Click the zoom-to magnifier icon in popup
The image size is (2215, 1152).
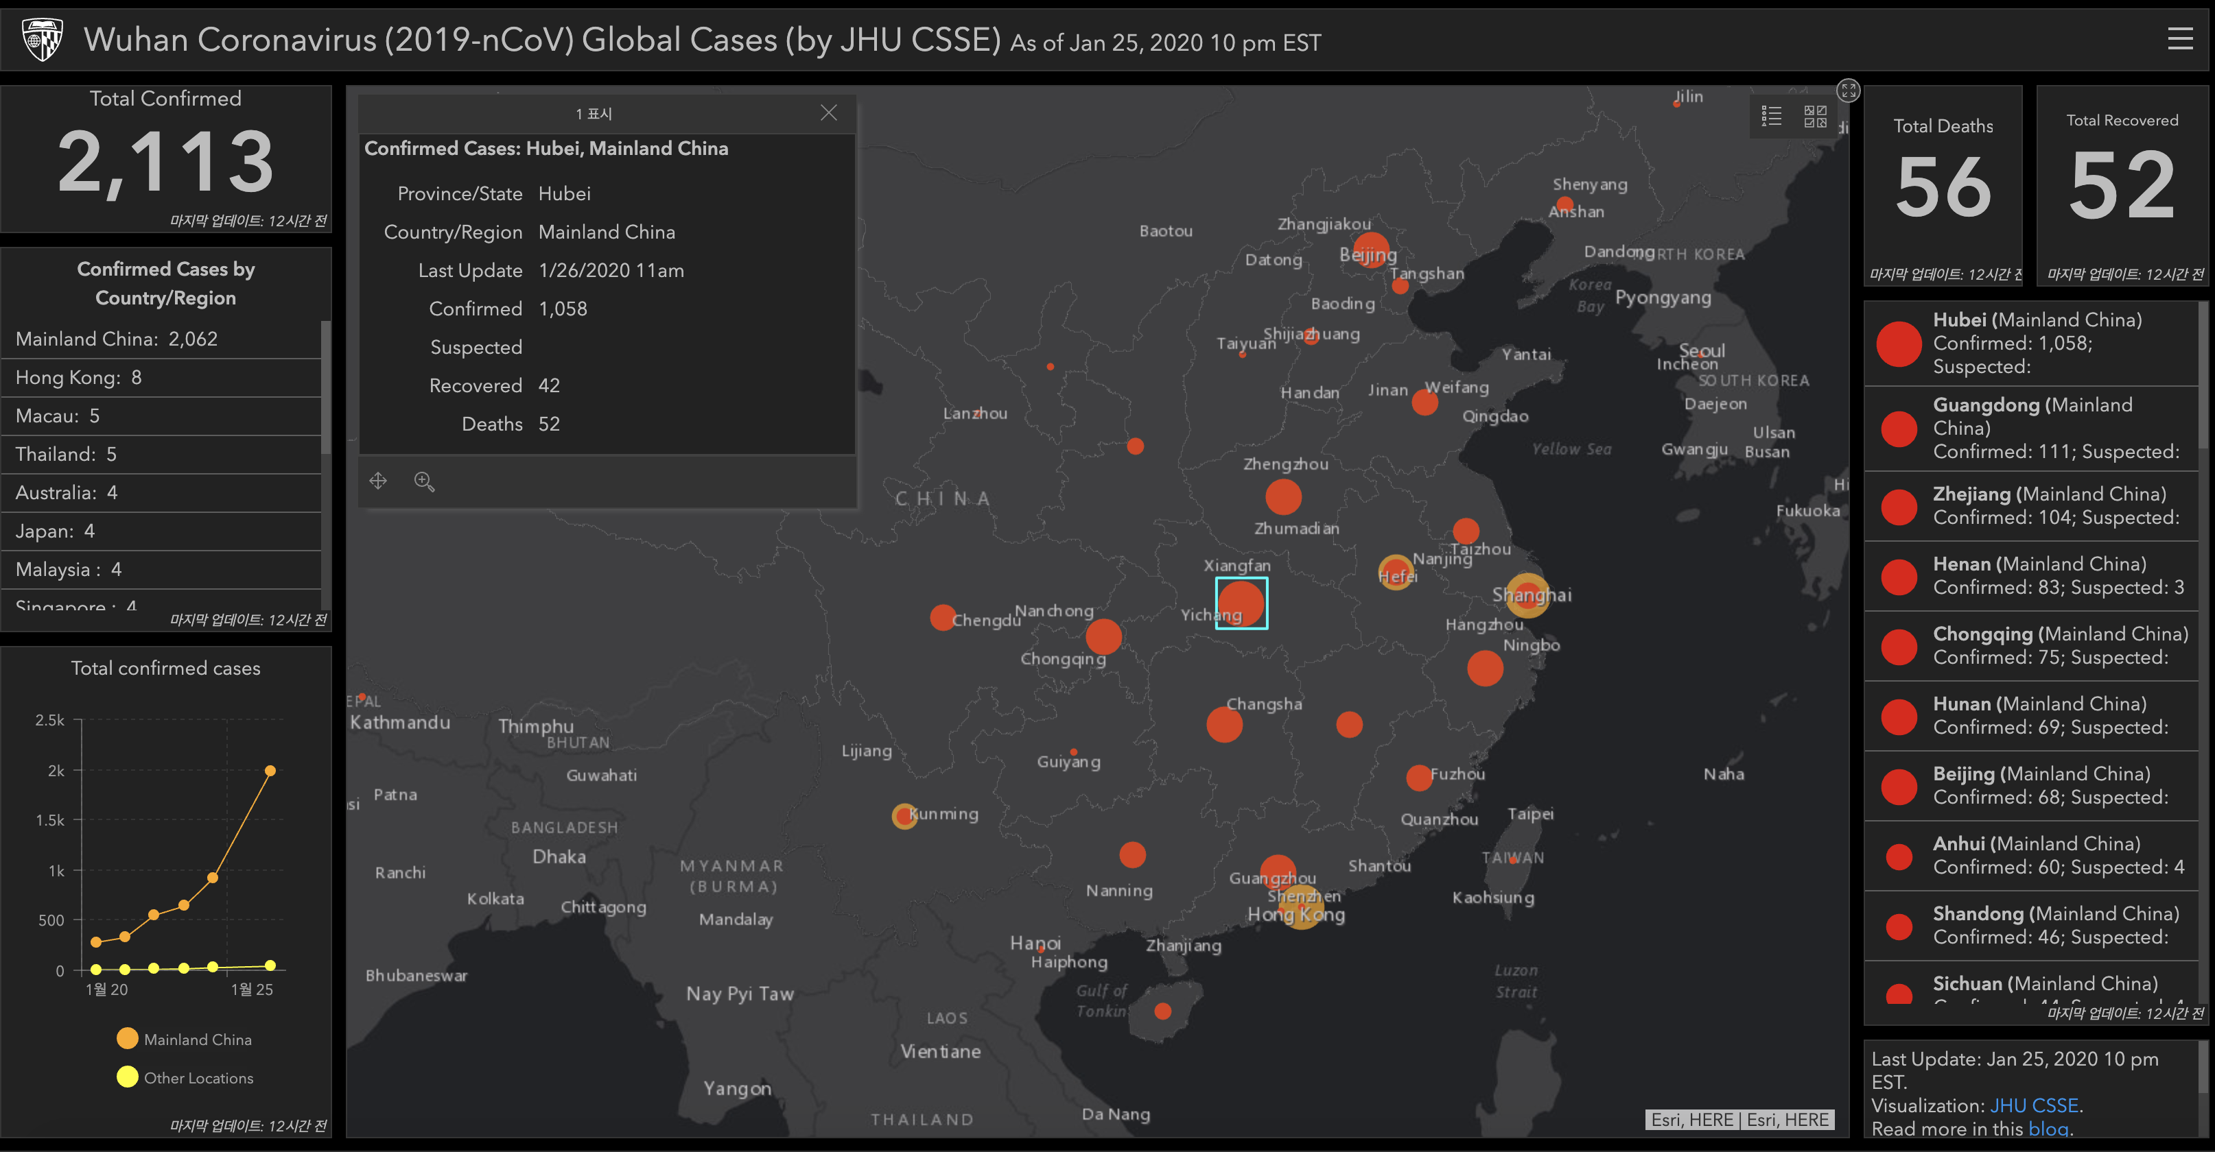pyautogui.click(x=424, y=481)
